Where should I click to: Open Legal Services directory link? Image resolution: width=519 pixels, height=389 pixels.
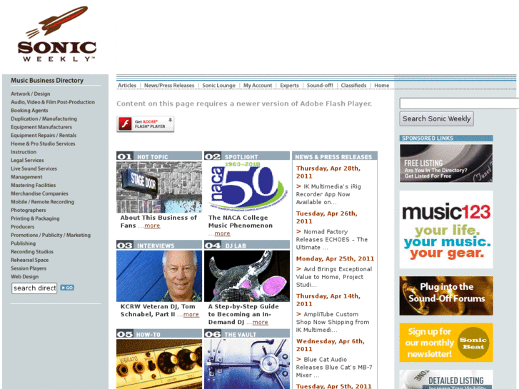coord(27,160)
